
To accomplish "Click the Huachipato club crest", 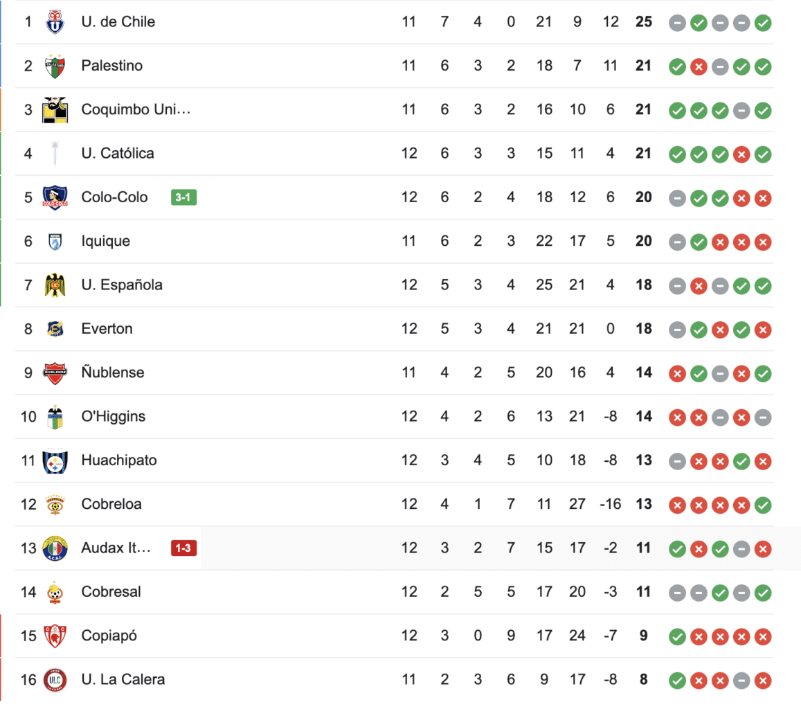I will pos(55,461).
